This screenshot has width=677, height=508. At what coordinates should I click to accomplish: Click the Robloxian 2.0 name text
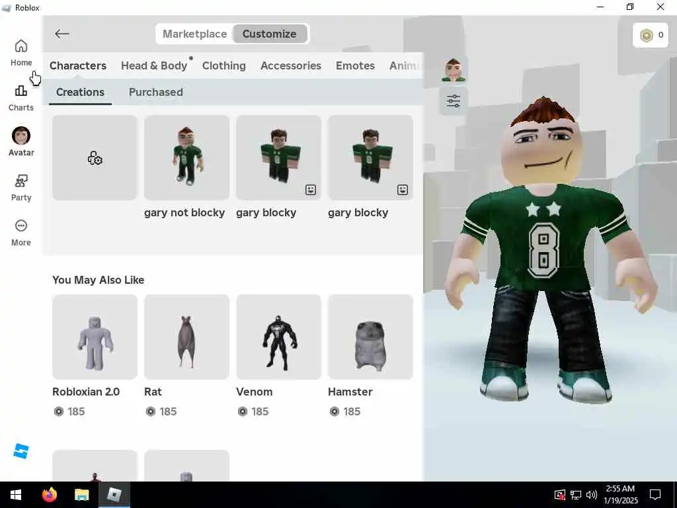tap(86, 392)
